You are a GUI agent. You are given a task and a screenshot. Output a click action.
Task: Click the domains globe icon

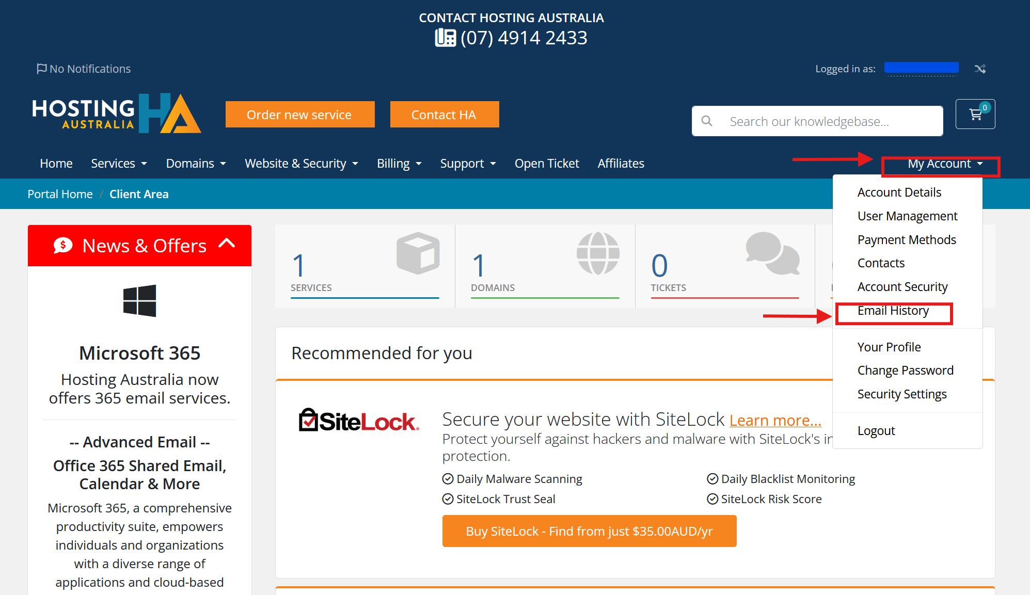(x=598, y=253)
